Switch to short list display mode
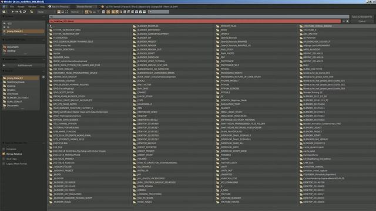The width and height of the screenshot is (376, 211). tap(59, 12)
